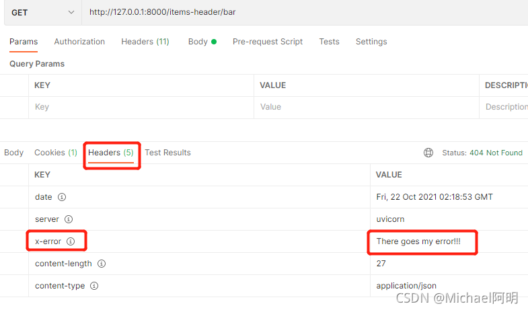Open the response Cookies (1) tab

(x=56, y=153)
